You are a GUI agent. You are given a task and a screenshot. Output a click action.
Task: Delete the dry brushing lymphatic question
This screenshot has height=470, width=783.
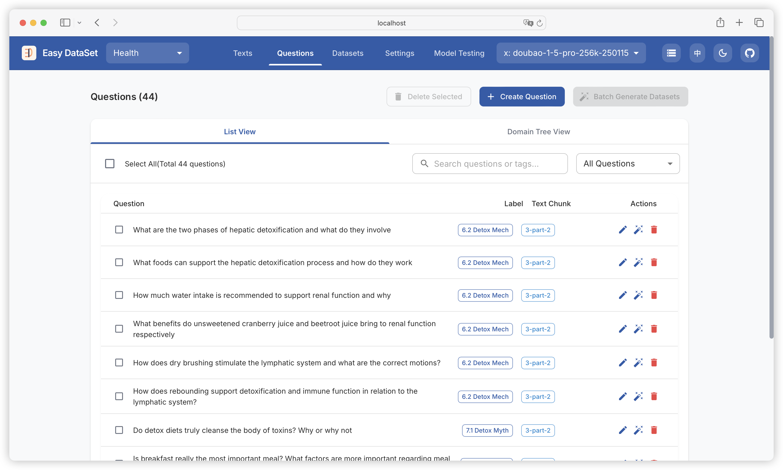point(654,363)
